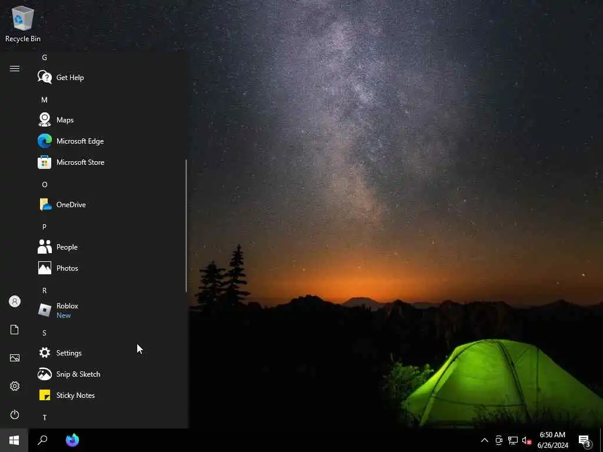Click the Show desktop sliver at taskbar end
The width and height of the screenshot is (603, 452).
tap(601, 440)
